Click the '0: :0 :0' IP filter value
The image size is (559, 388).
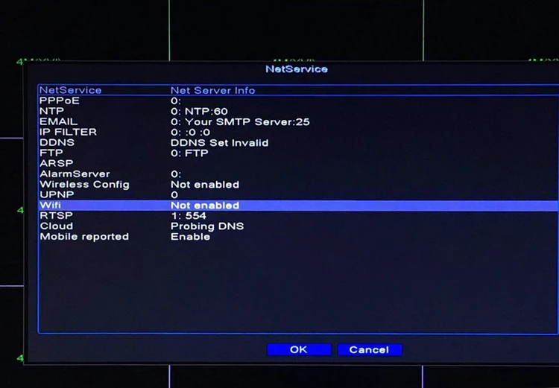190,132
